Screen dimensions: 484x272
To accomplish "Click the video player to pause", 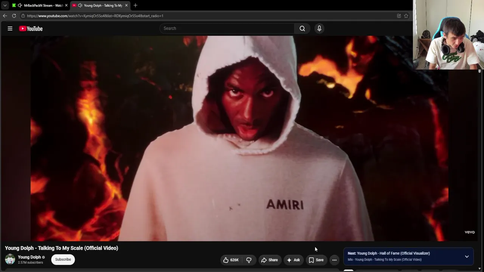I will click(x=239, y=138).
